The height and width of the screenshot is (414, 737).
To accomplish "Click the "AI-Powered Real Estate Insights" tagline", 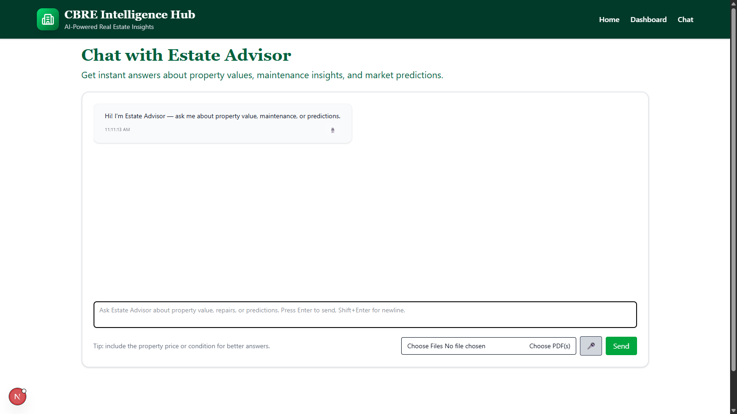I will 109,27.
